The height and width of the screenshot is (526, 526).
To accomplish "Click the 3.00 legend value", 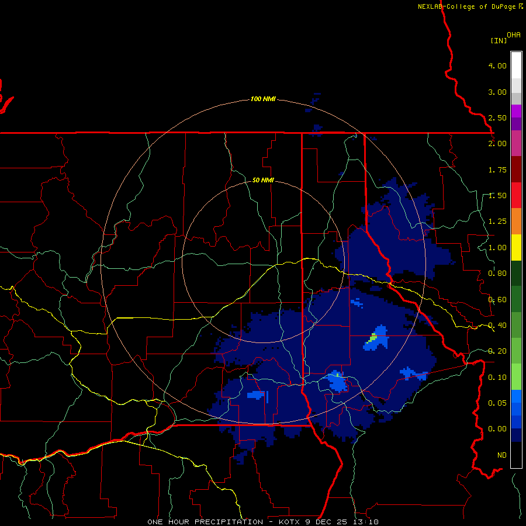I will (x=497, y=92).
